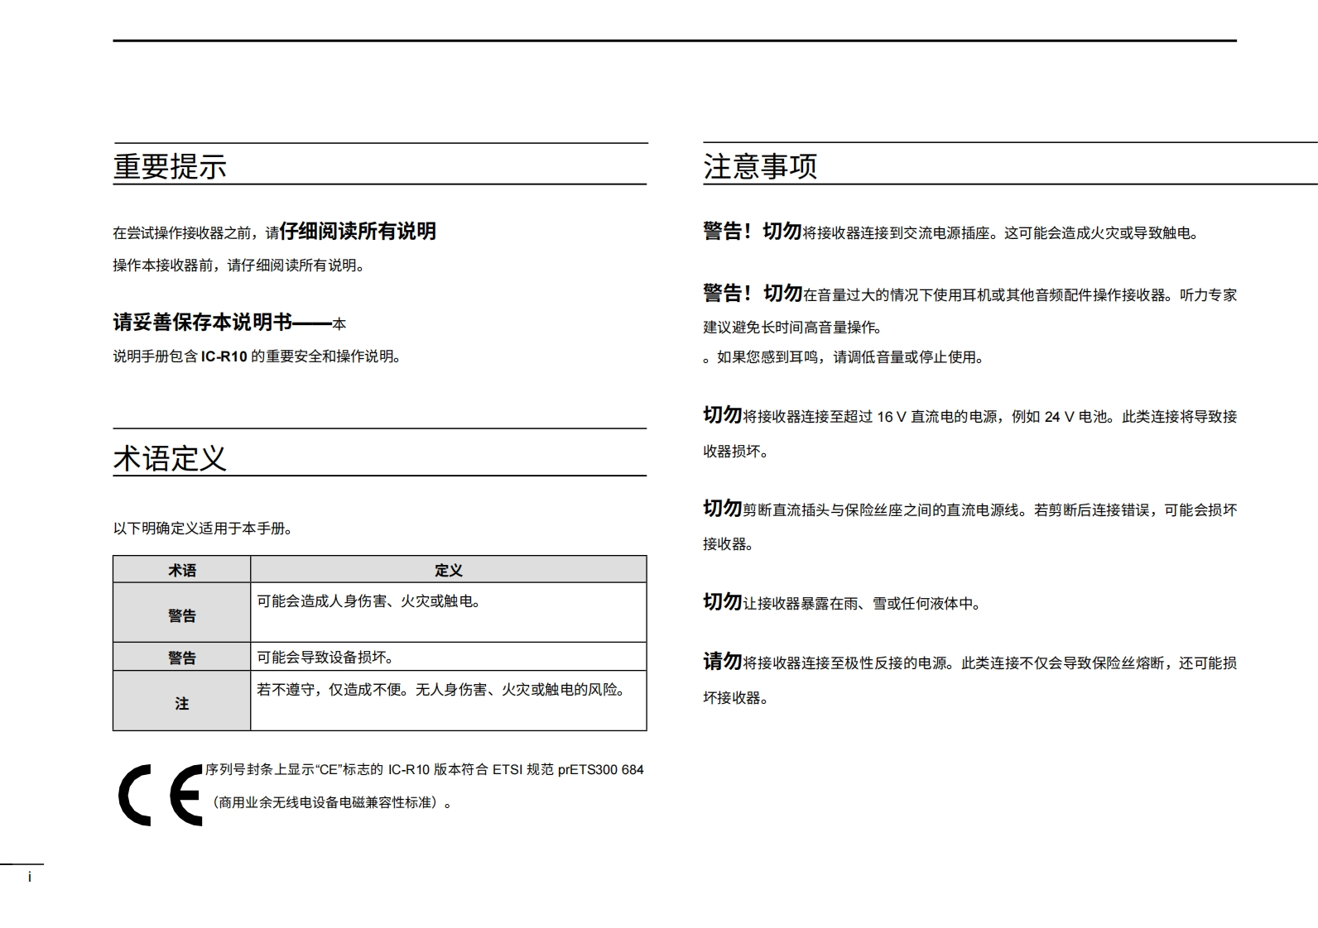
Task: Click the "术语定义" section heading
Action: tap(170, 458)
